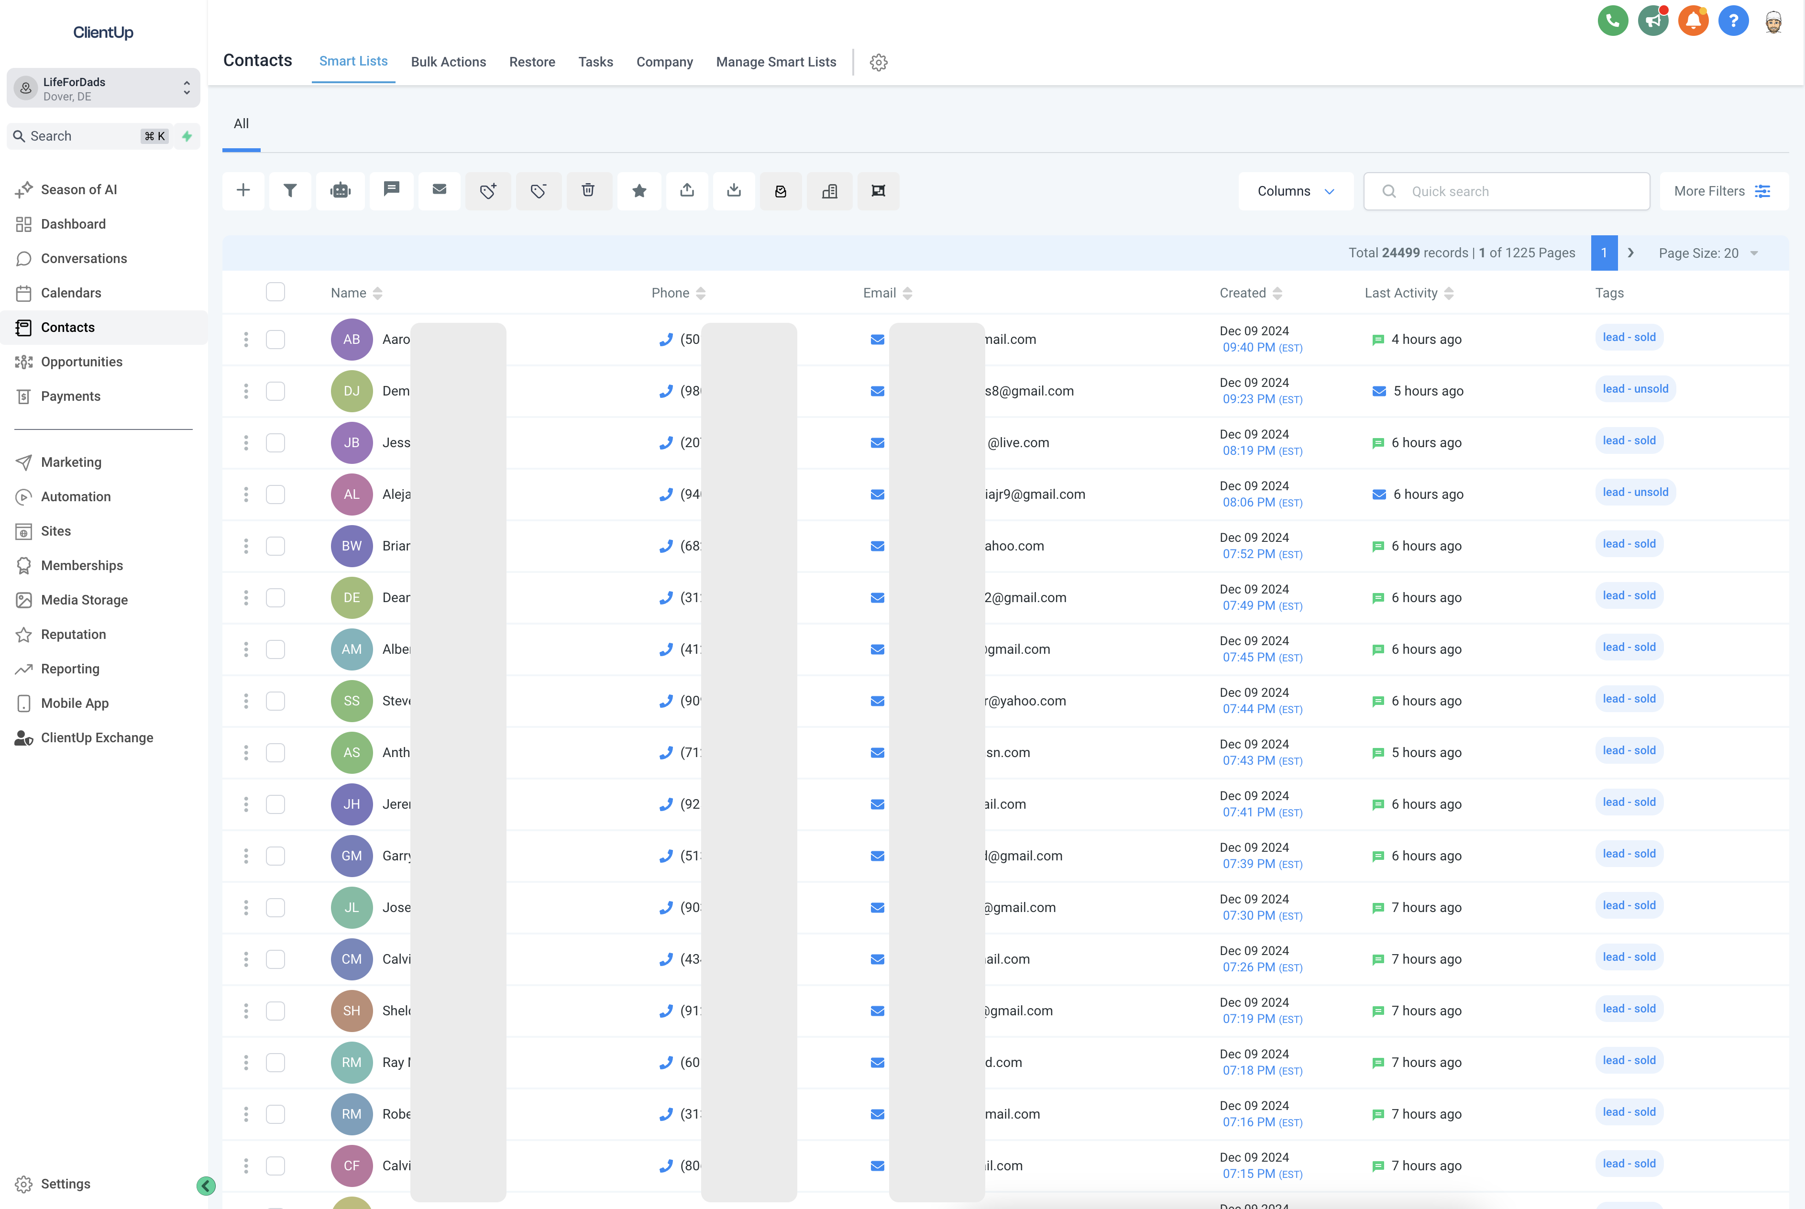The width and height of the screenshot is (1805, 1209).
Task: Click the send SMS chat icon
Action: [391, 190]
